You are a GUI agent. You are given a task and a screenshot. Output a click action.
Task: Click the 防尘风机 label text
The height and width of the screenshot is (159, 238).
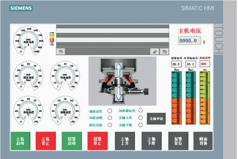click(96, 125)
